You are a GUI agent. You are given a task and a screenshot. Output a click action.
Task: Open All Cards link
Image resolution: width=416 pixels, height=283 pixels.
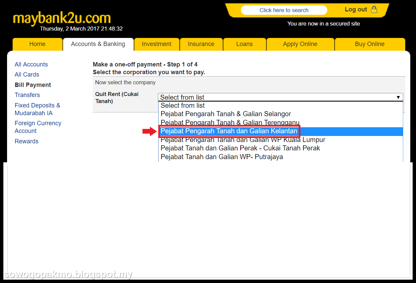pyautogui.click(x=27, y=75)
